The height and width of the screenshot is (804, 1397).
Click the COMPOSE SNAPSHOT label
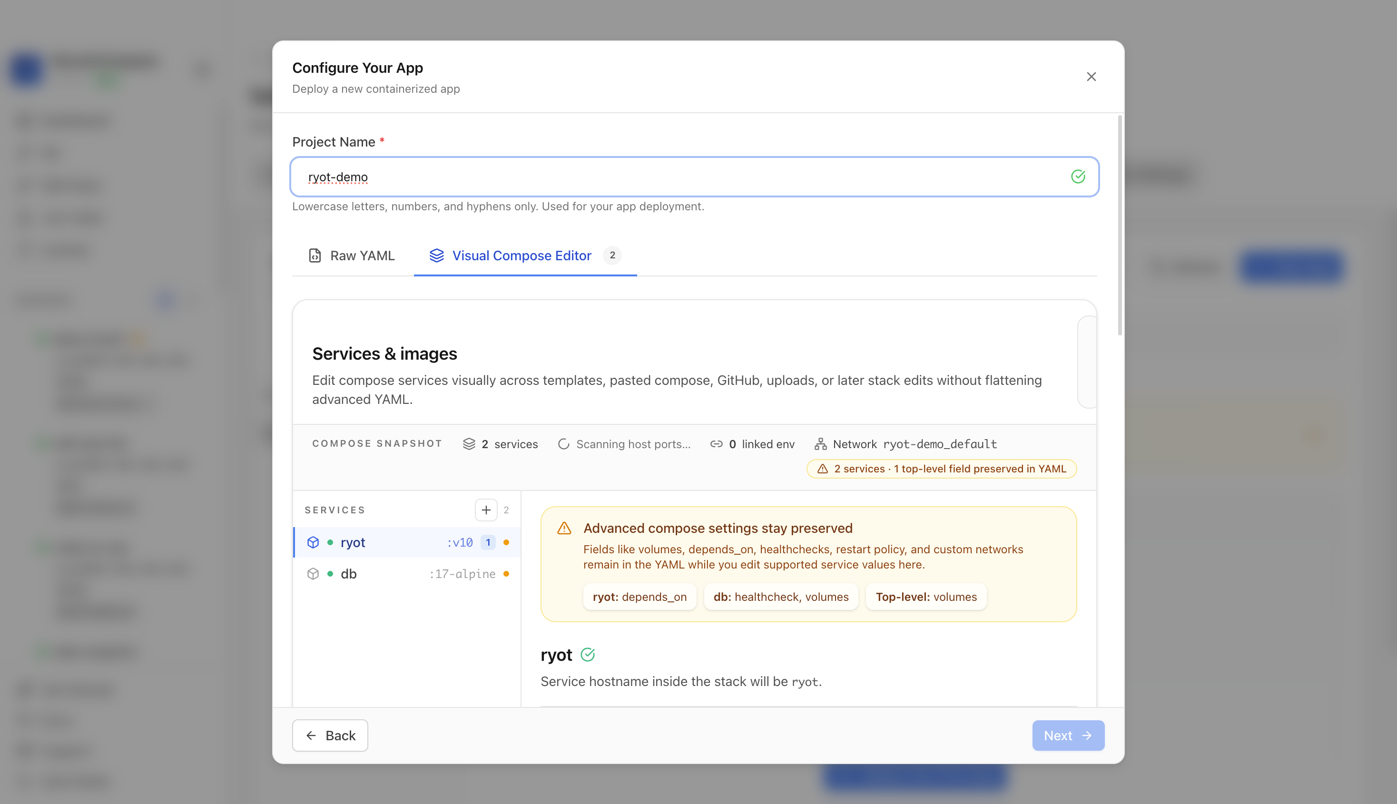tap(377, 443)
